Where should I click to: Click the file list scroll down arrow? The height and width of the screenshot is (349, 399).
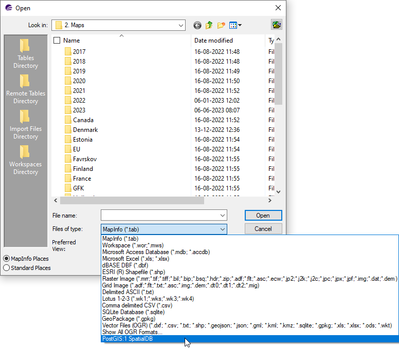(x=278, y=192)
